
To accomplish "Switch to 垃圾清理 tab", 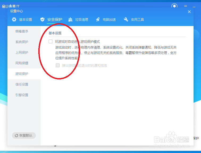I will (78, 20).
